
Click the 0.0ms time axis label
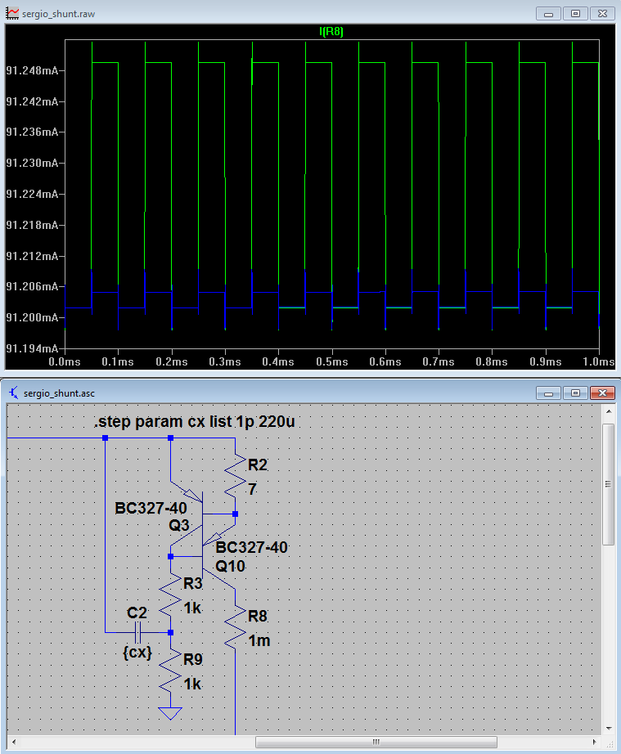click(x=65, y=361)
